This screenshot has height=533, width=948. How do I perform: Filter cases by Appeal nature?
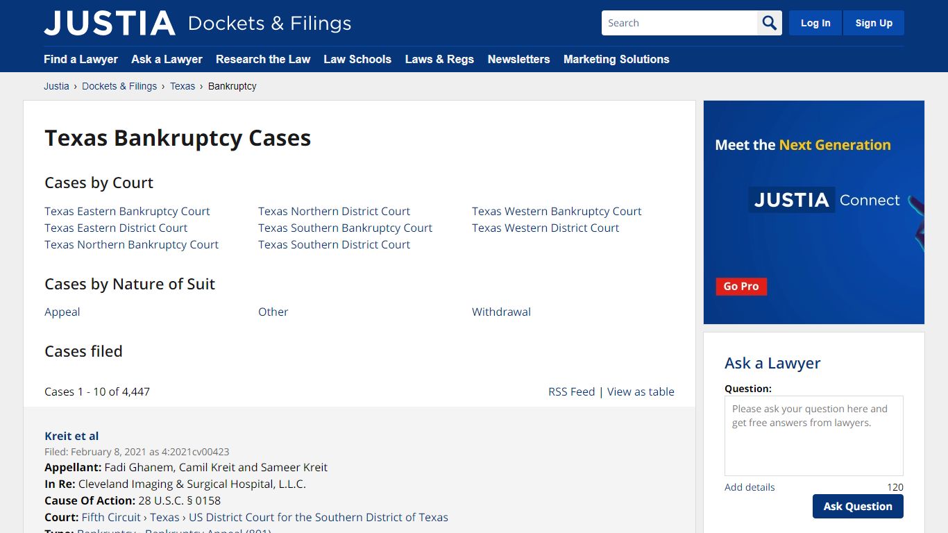[x=62, y=312]
